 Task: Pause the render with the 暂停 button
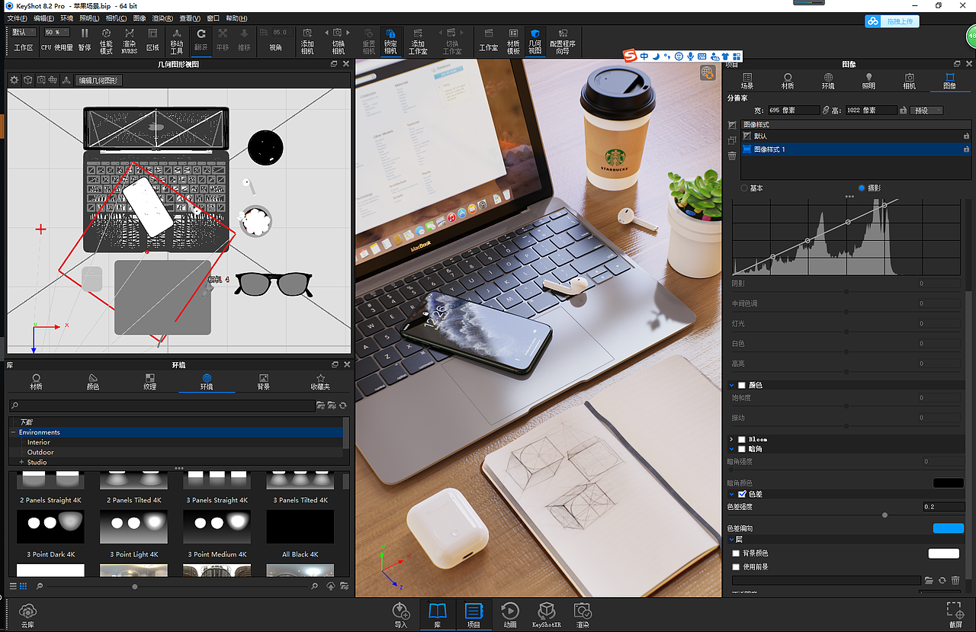point(85,40)
